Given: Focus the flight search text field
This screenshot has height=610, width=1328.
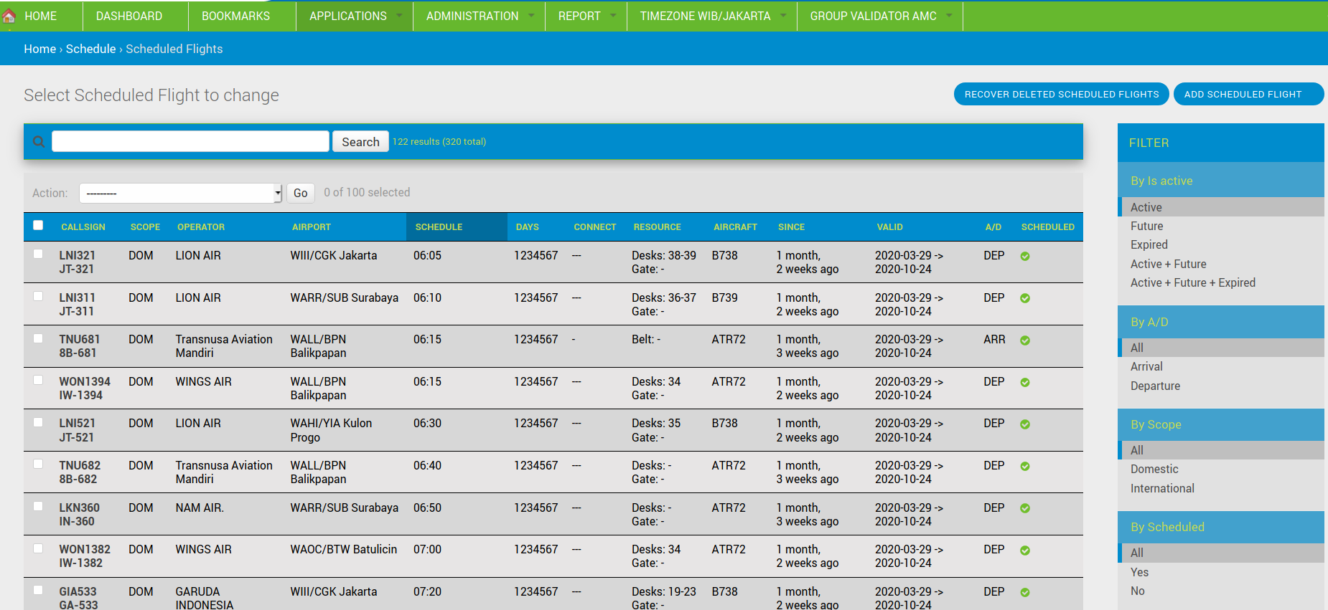Looking at the screenshot, I should [x=190, y=142].
